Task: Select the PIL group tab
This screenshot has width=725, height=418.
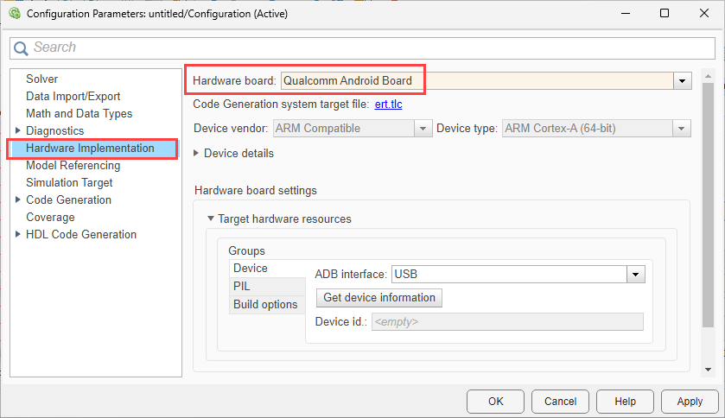Action: point(242,286)
